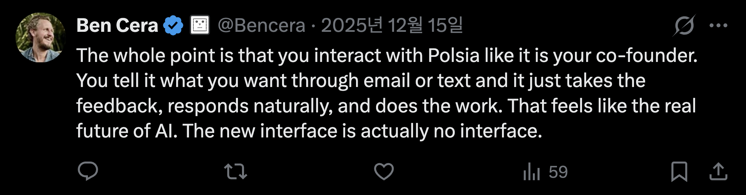746x195 pixels.
Task: Visit the @Bencera handle link
Action: (x=261, y=26)
